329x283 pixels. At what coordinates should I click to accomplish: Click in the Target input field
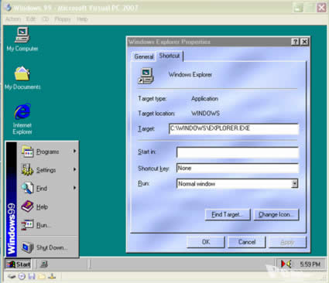(x=234, y=128)
